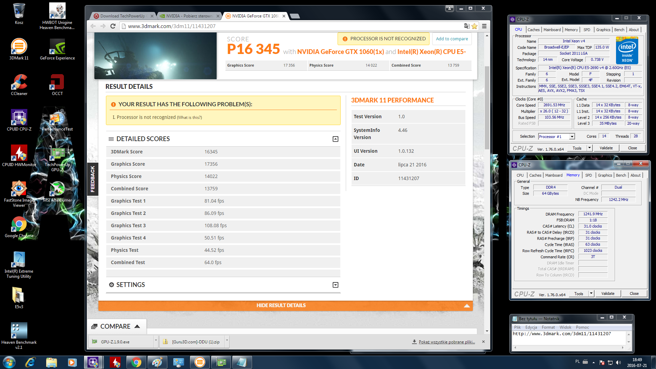656x369 pixels.
Task: Launch PerformanceTest desktop icon
Action: point(57,120)
